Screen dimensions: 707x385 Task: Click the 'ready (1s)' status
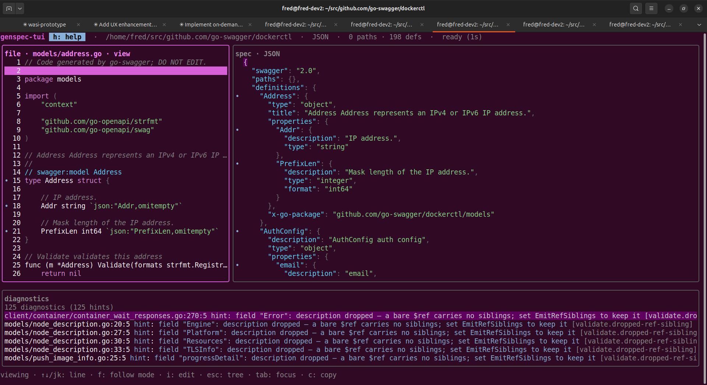[462, 37]
